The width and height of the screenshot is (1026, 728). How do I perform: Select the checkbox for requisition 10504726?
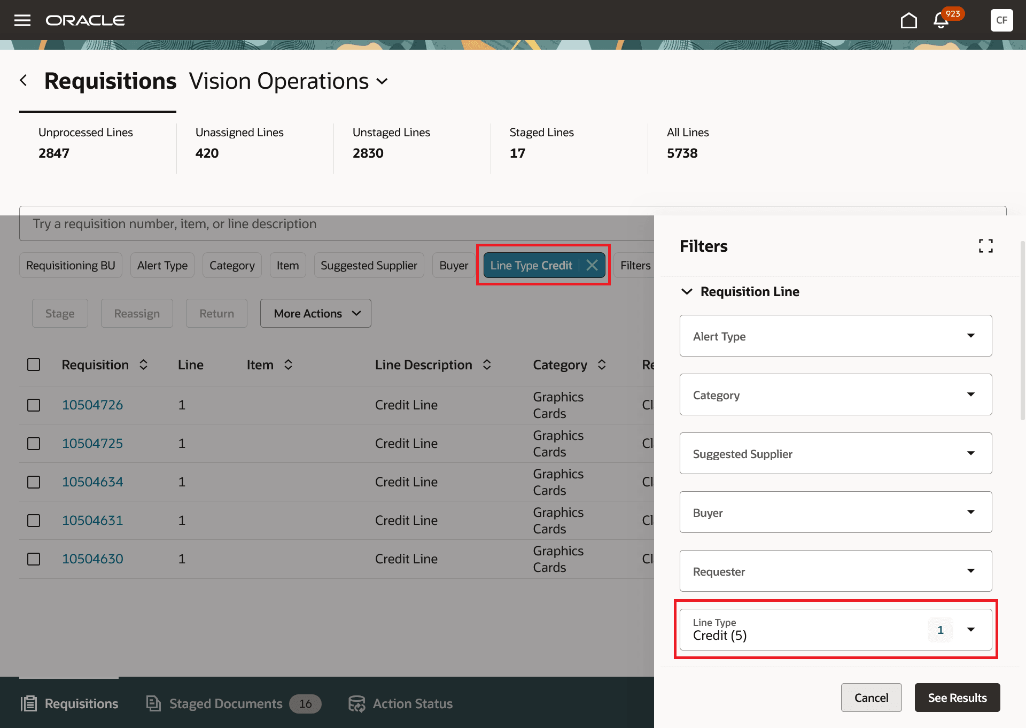click(34, 405)
